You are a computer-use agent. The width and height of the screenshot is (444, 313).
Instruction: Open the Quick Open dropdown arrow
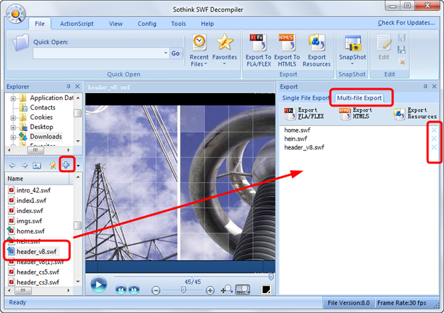pos(166,53)
